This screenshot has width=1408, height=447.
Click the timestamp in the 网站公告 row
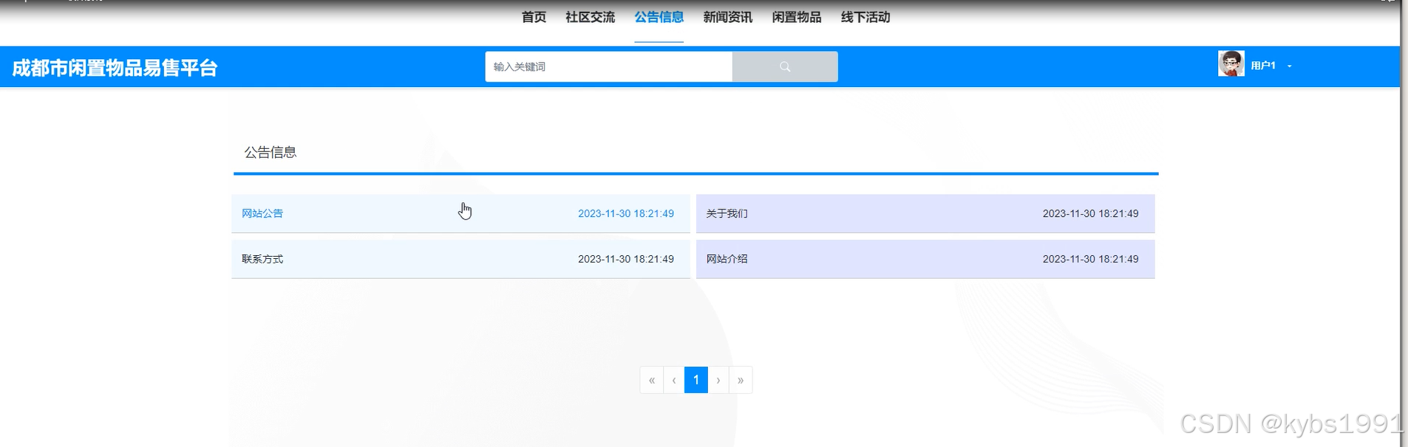click(626, 213)
